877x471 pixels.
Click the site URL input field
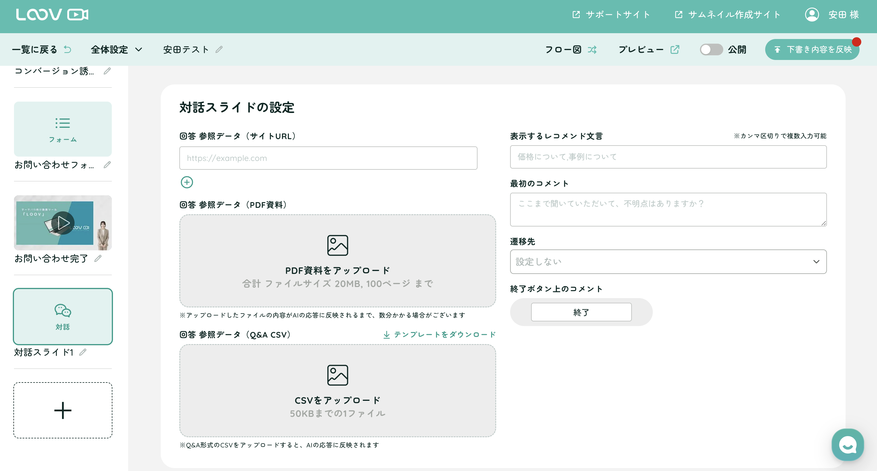pyautogui.click(x=328, y=158)
